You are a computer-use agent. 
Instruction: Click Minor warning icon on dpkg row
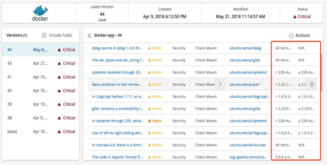coord(150,48)
